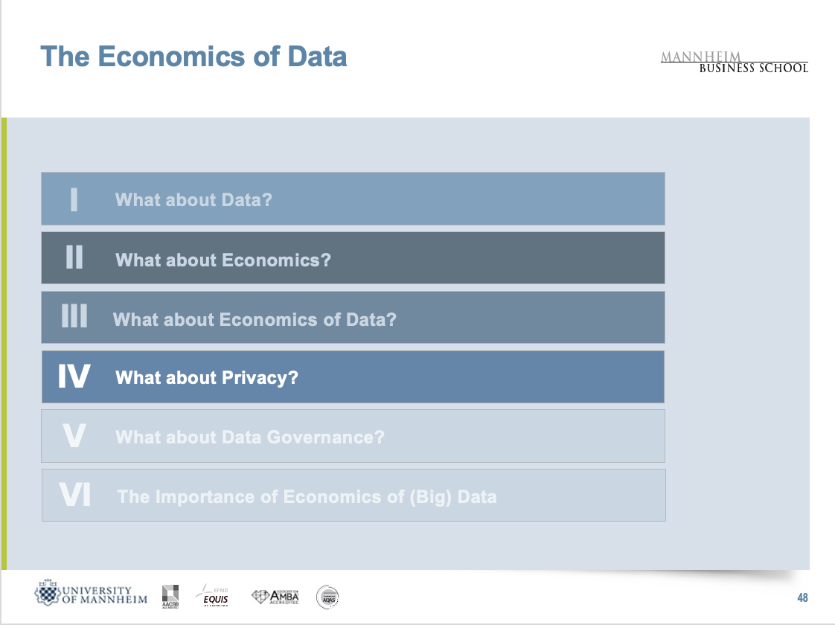This screenshot has width=835, height=625.
Task: Click the green vertical accent bar
Action: (4, 342)
